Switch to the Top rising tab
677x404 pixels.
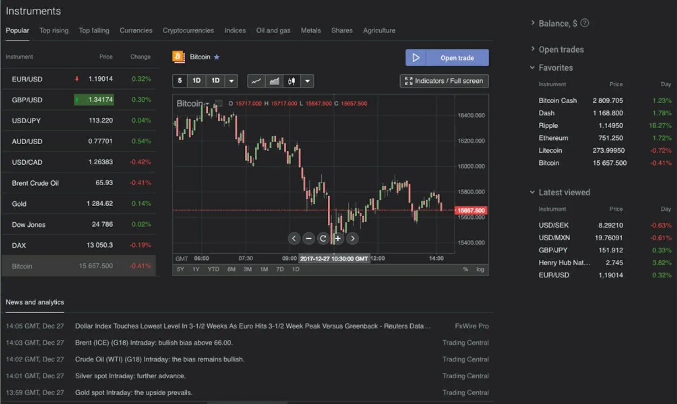tap(54, 31)
